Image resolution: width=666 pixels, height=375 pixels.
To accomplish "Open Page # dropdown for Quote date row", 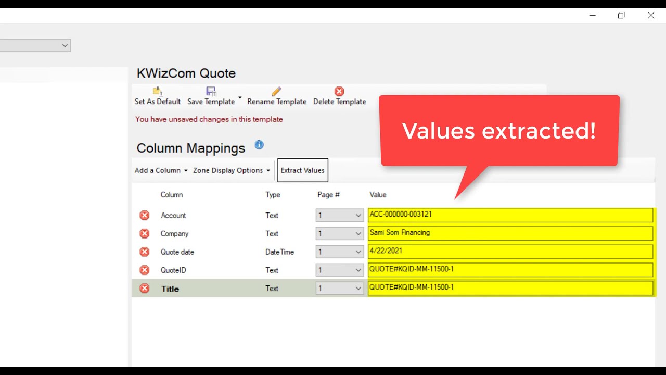I will 339,252.
